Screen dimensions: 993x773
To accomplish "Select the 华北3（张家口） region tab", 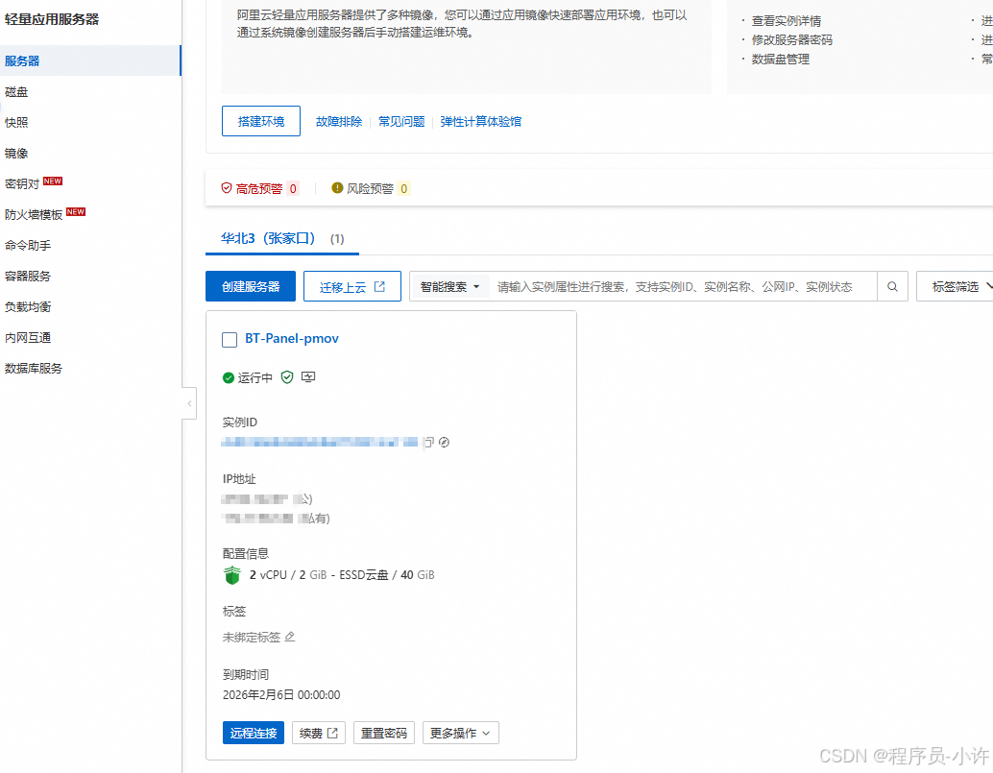I will pyautogui.click(x=281, y=239).
